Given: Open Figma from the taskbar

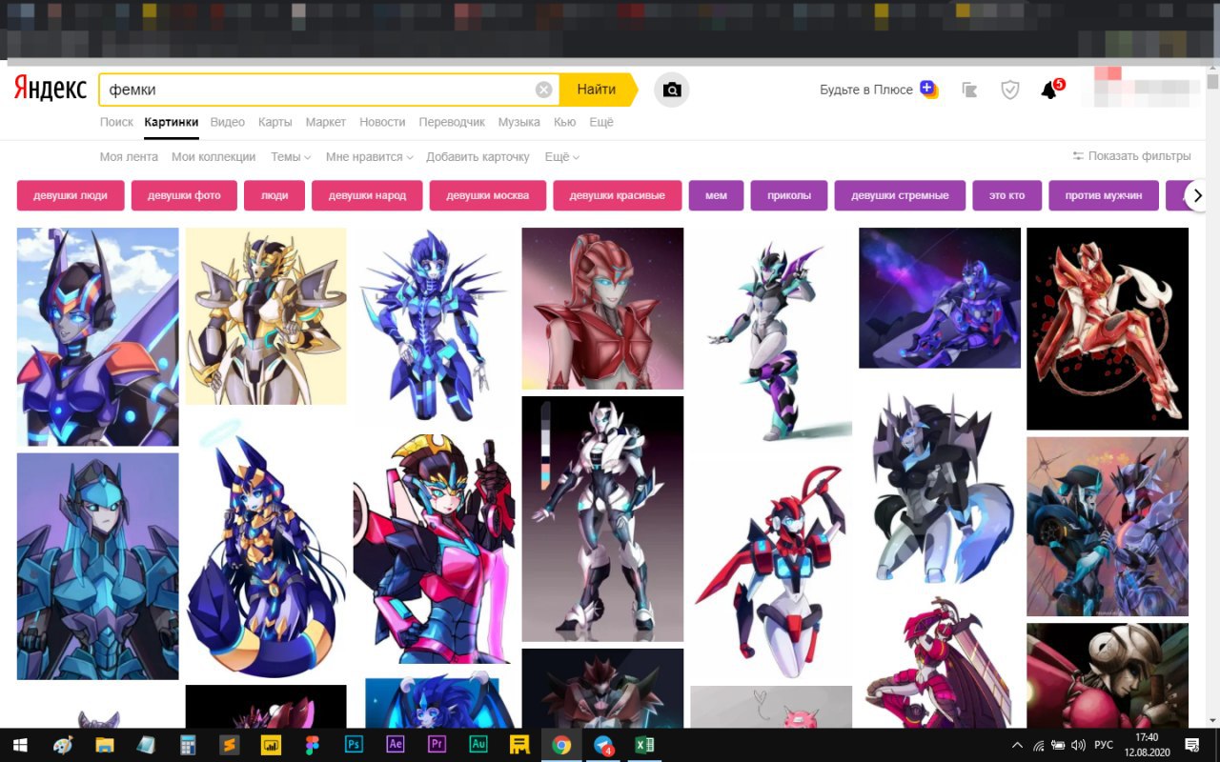Looking at the screenshot, I should (x=313, y=745).
